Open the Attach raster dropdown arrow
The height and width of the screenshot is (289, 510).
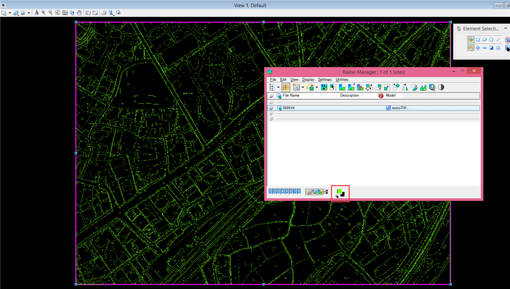pos(317,87)
